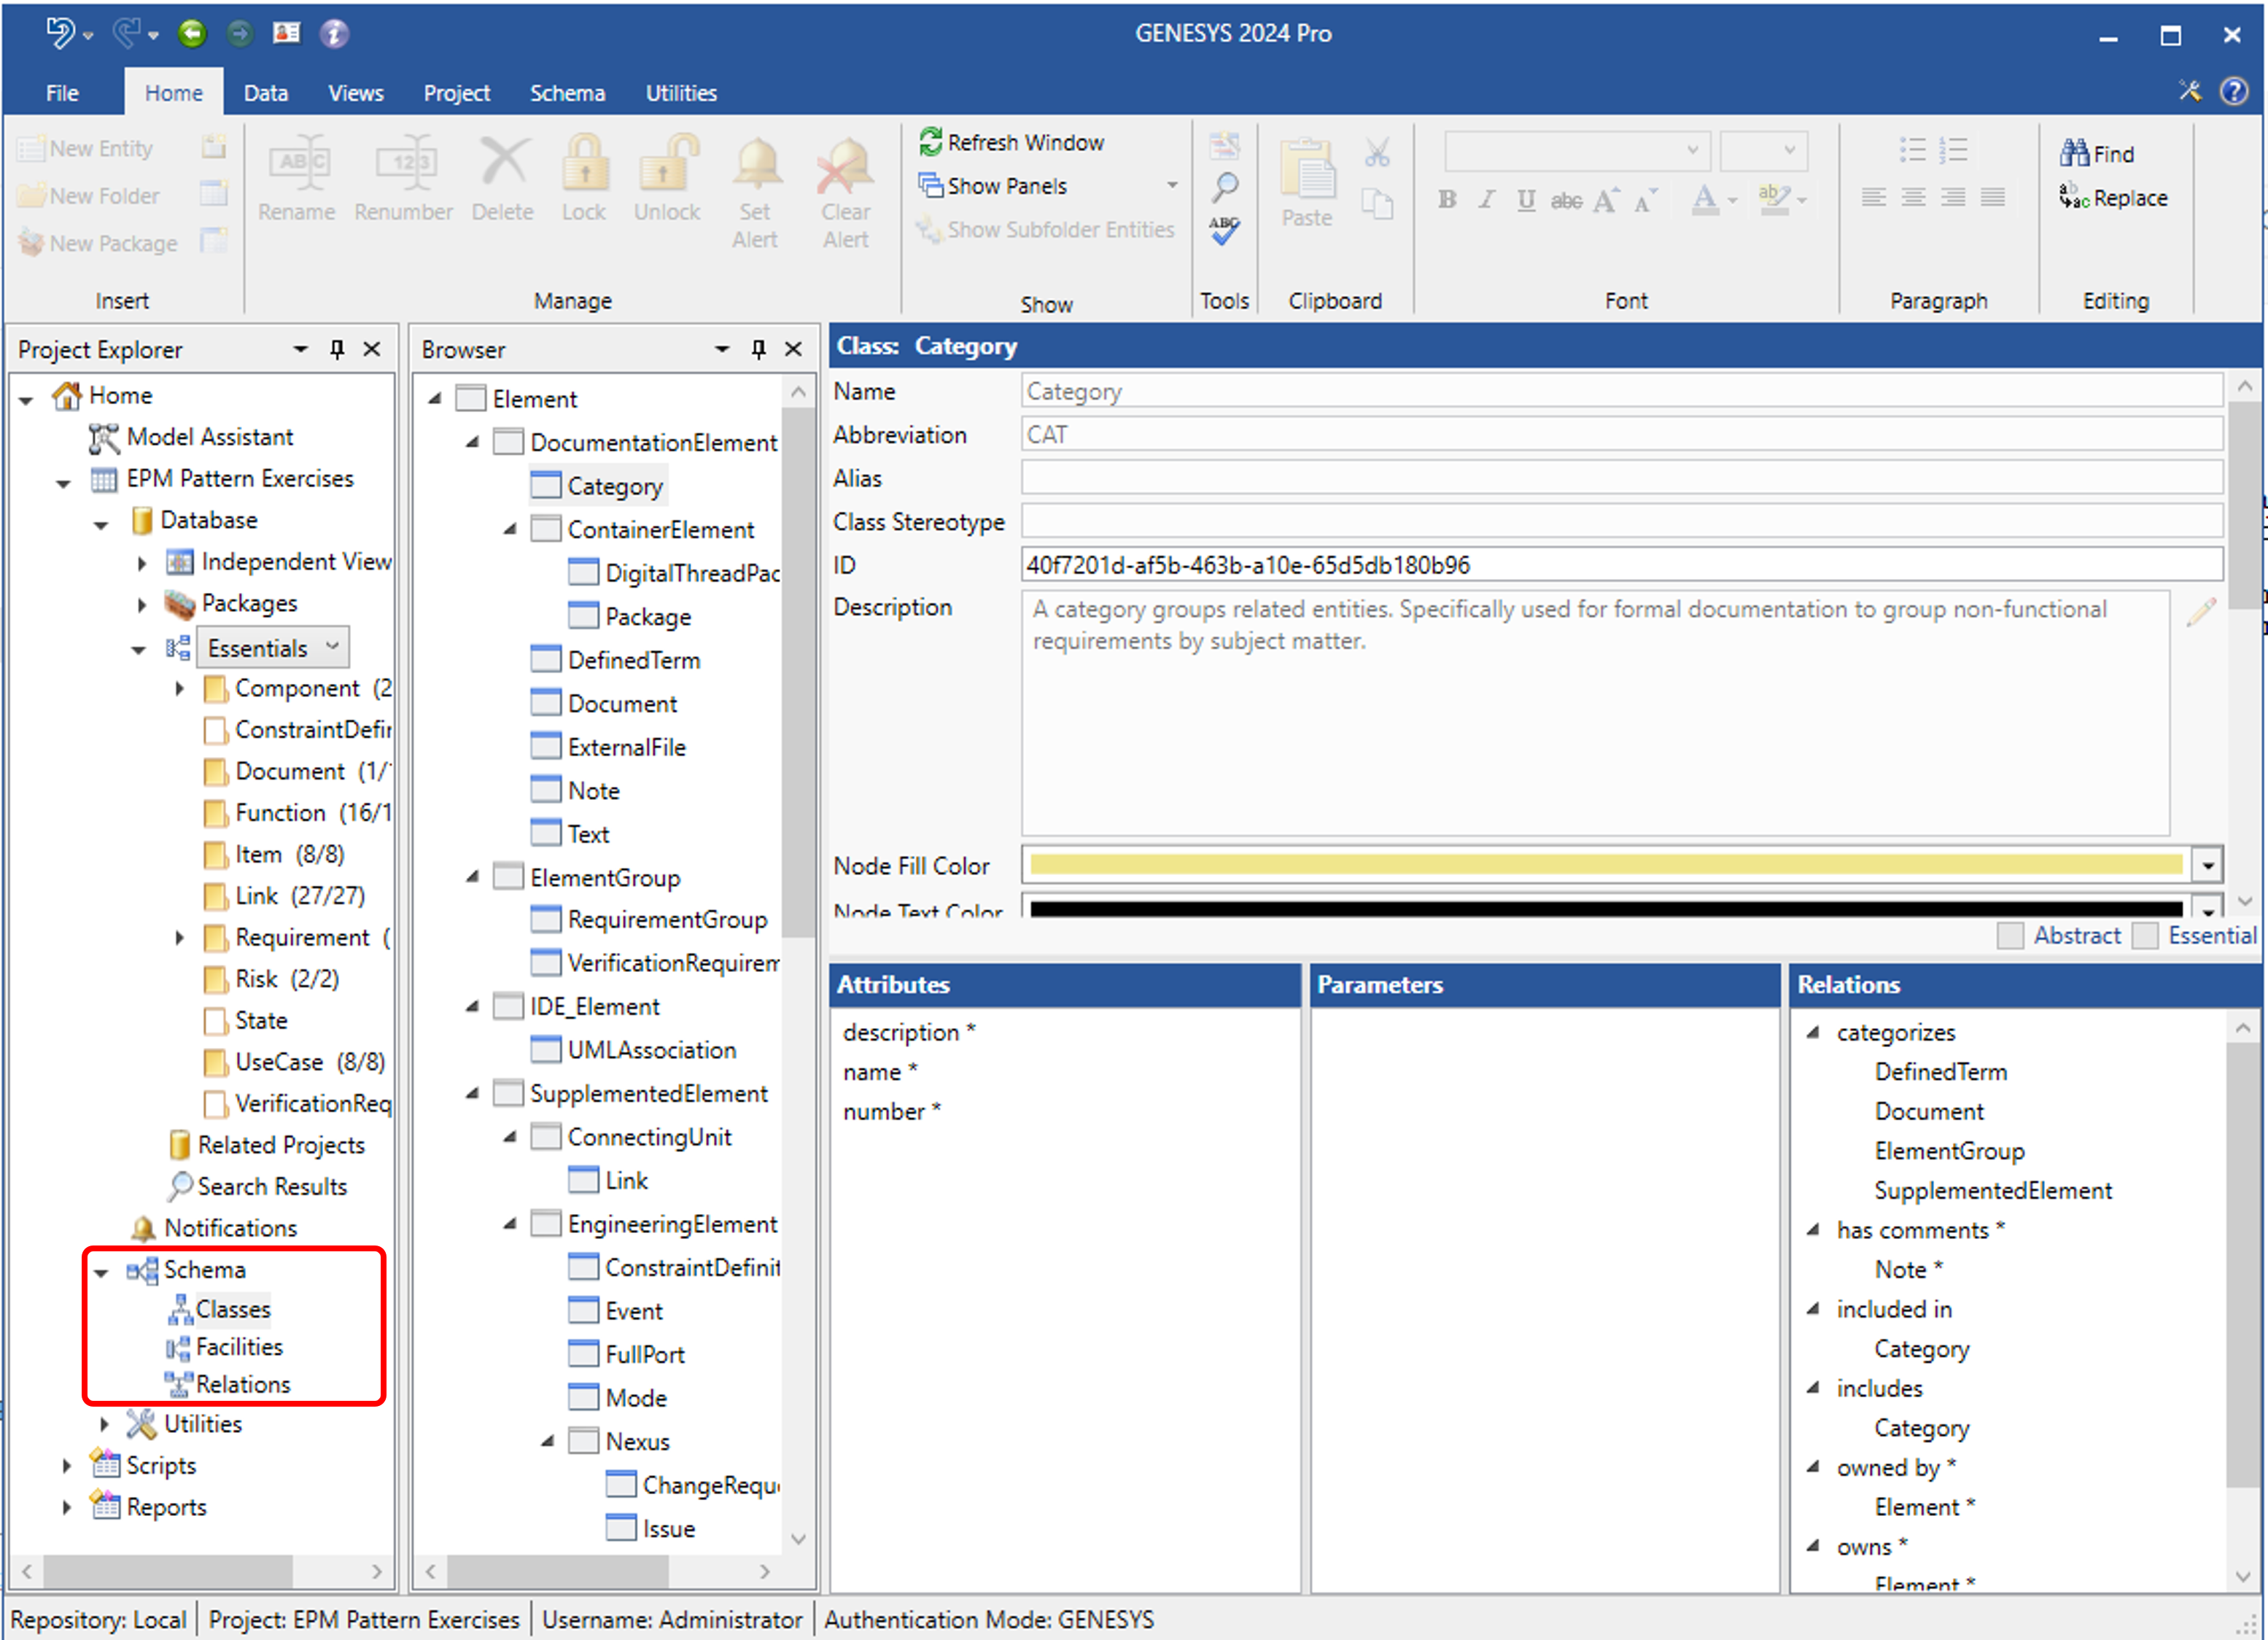Click the yellow Node Fill Color swatch

[1605, 865]
